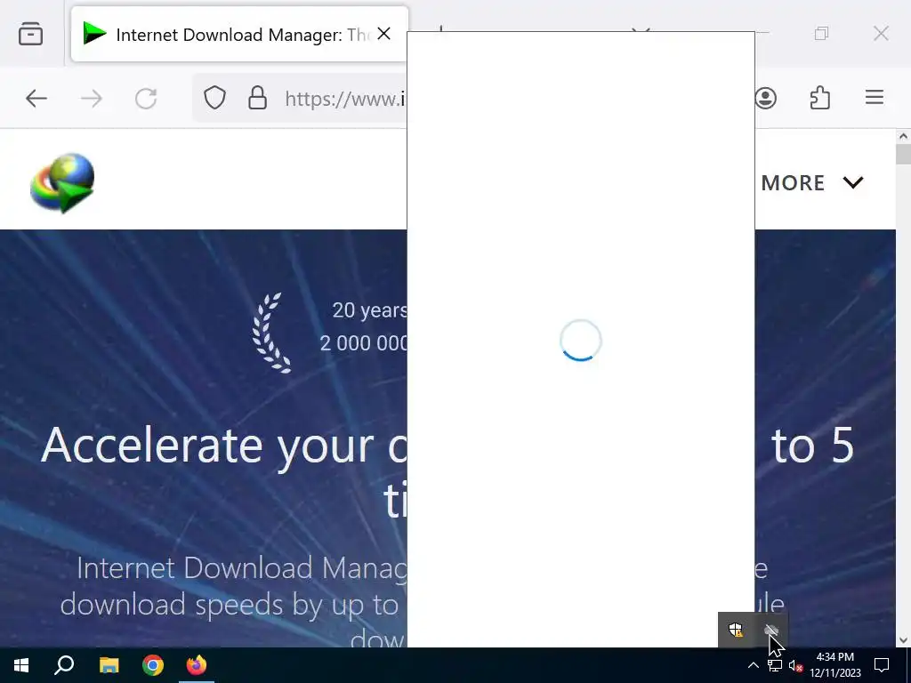The height and width of the screenshot is (683, 911).
Task: Open the Action Center notifications icon
Action: 882,665
